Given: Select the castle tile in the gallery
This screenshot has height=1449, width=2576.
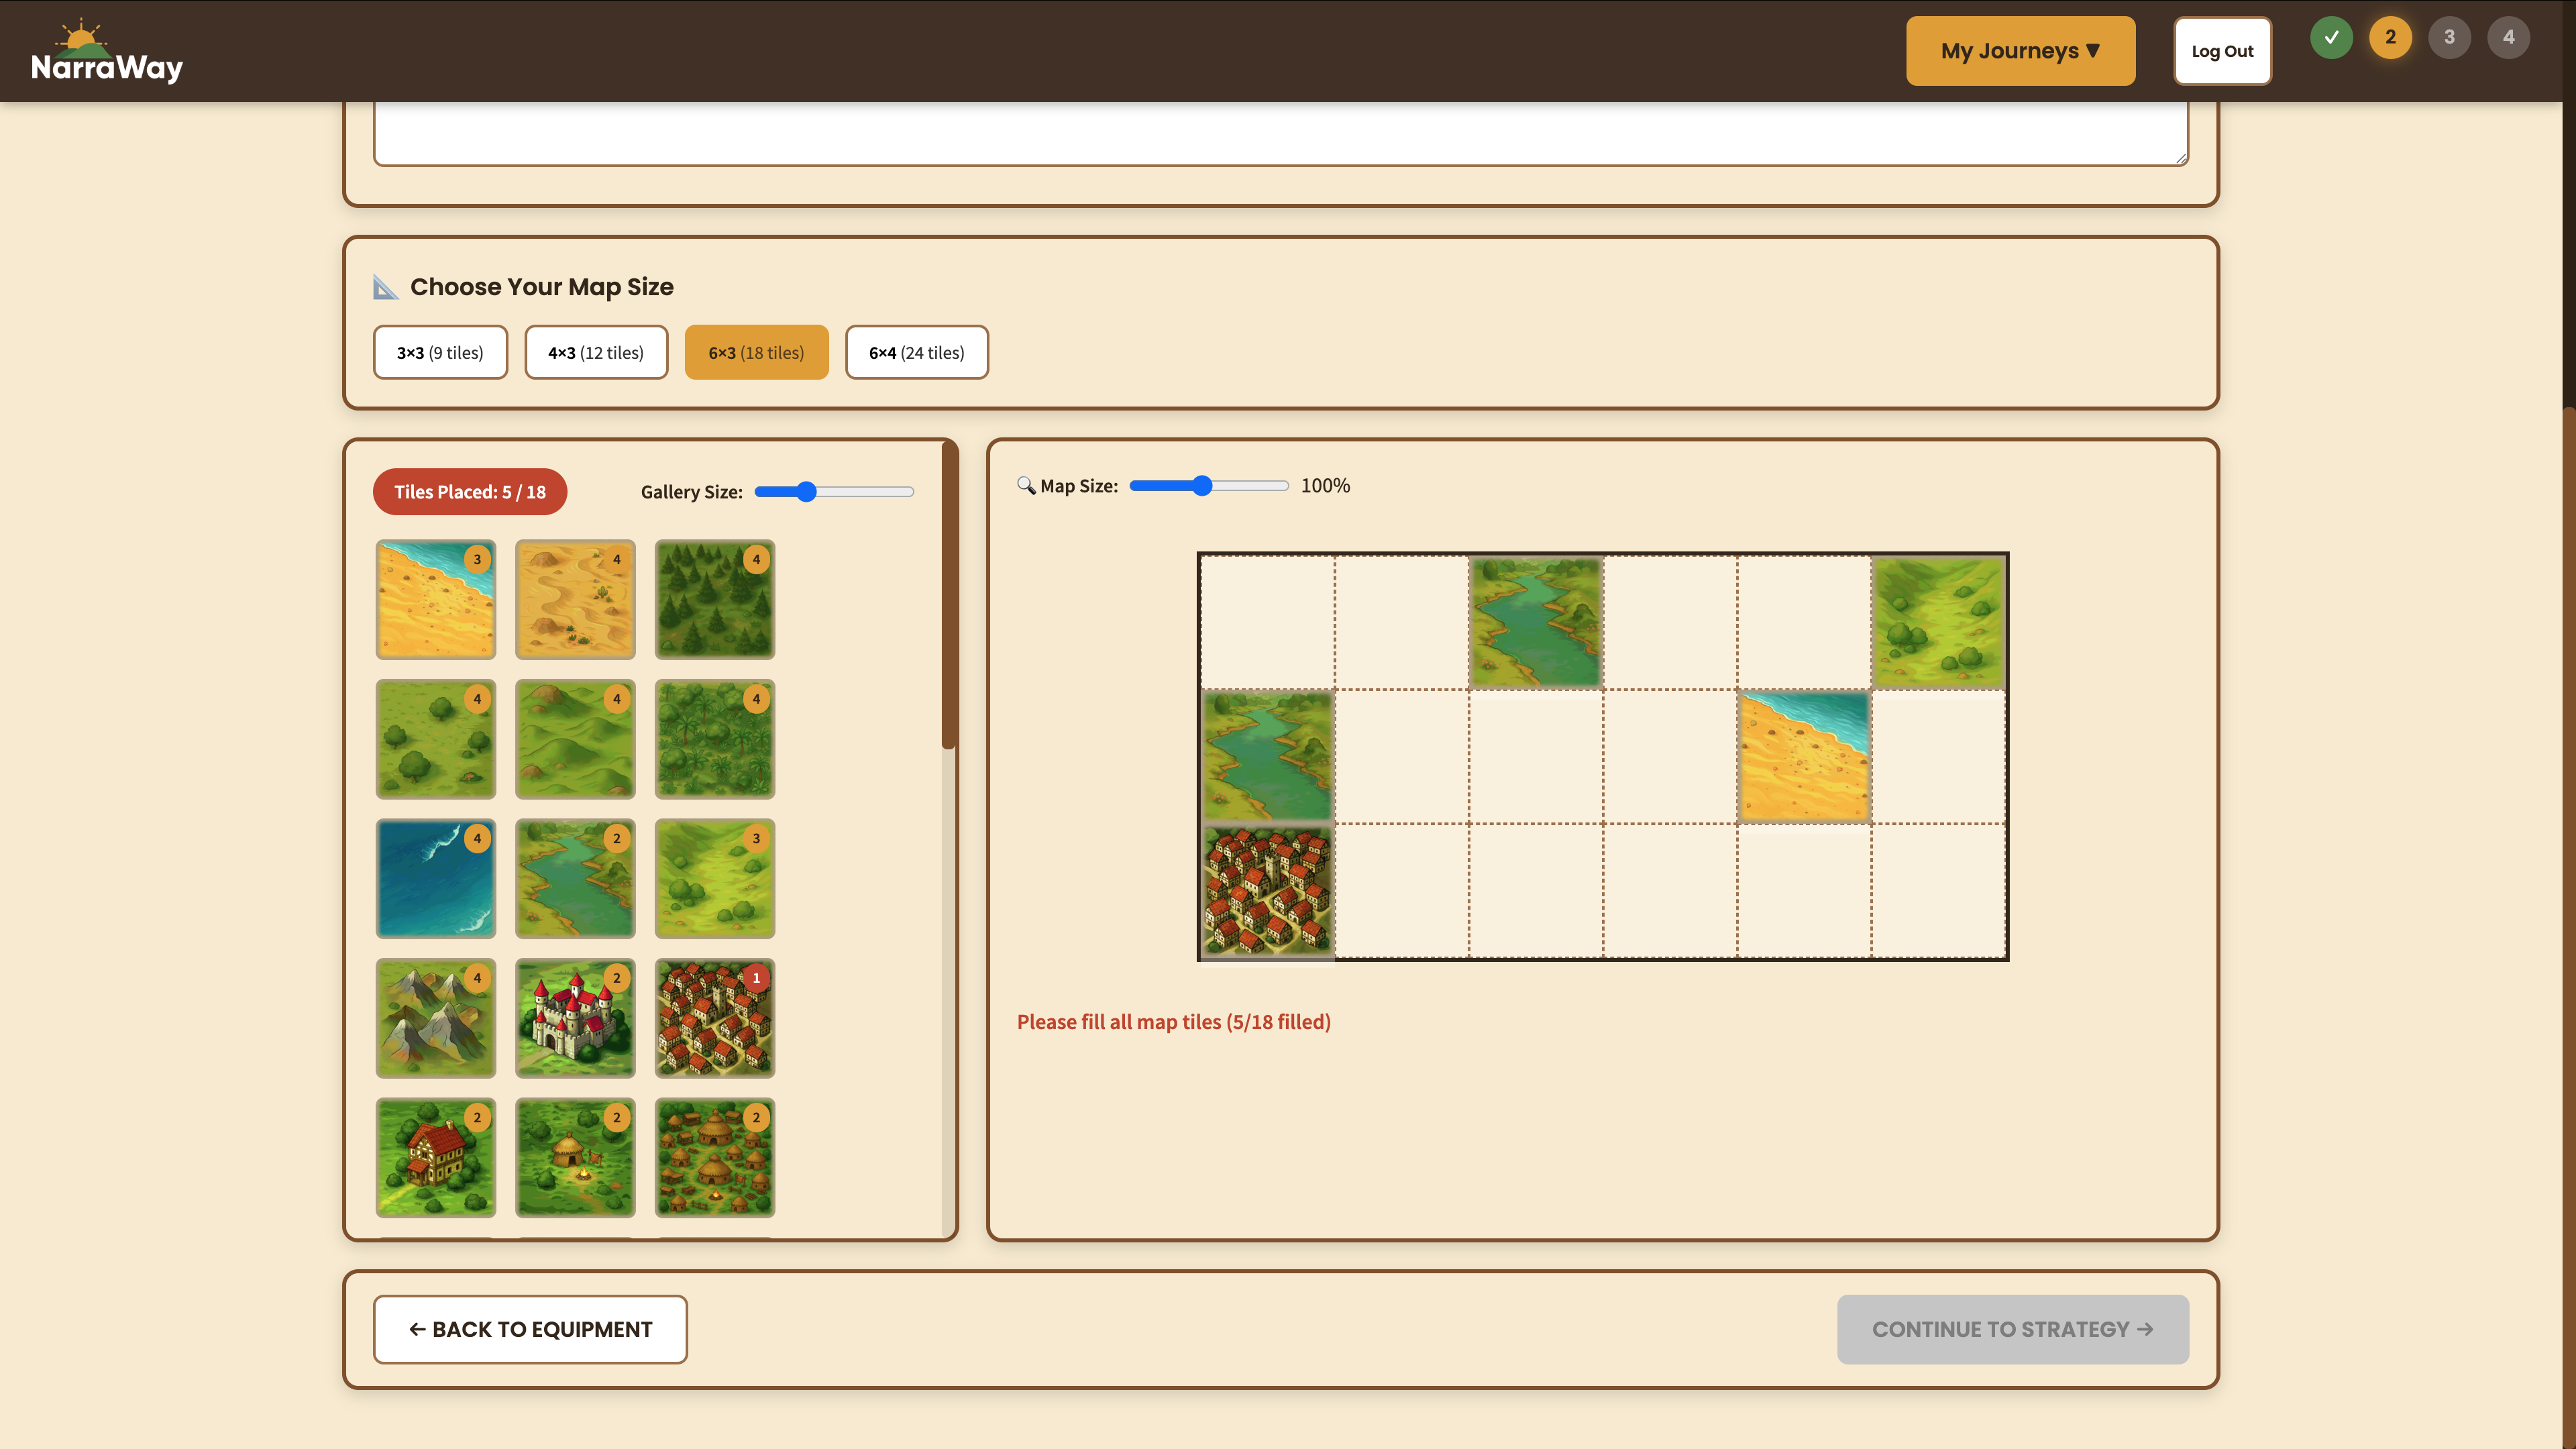Looking at the screenshot, I should [575, 1018].
